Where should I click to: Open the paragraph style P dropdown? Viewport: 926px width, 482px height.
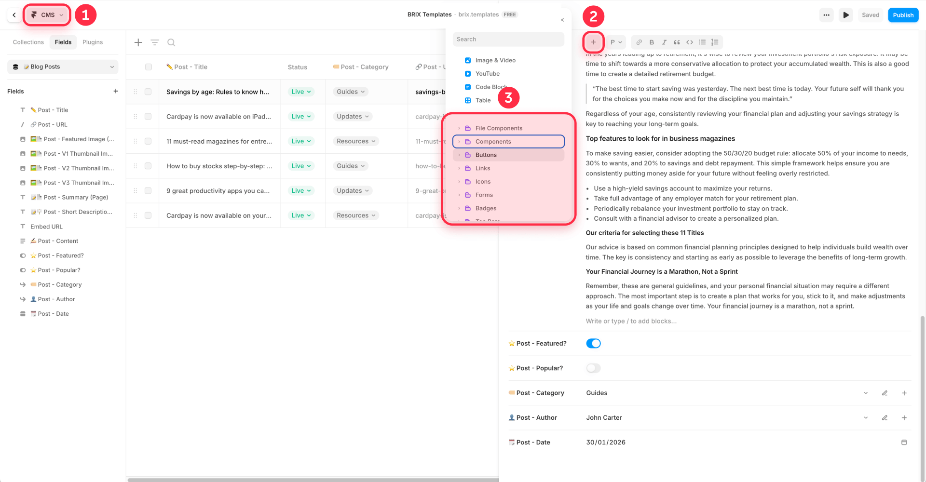point(616,42)
